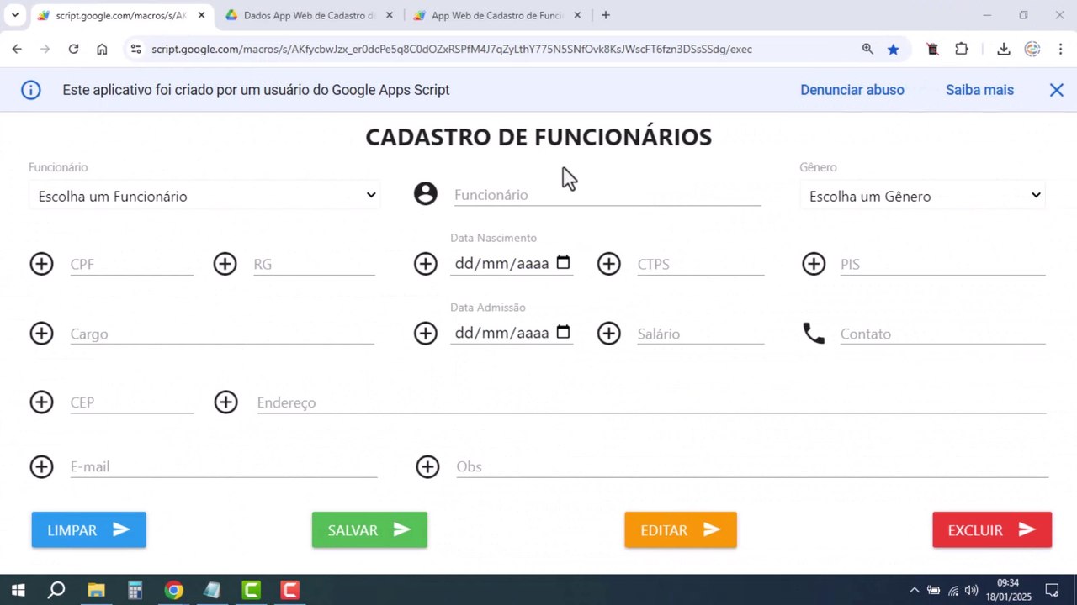
Task: Click into the CPF input field
Action: point(131,264)
